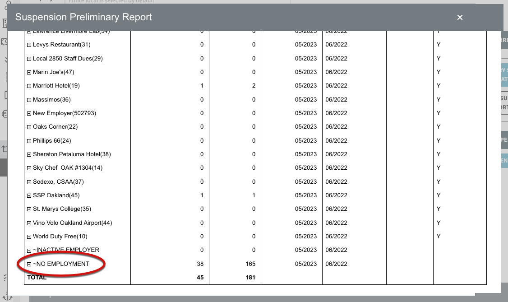508x302 pixels.
Task: Click the Y flag in World Duty Free row
Action: click(439, 236)
